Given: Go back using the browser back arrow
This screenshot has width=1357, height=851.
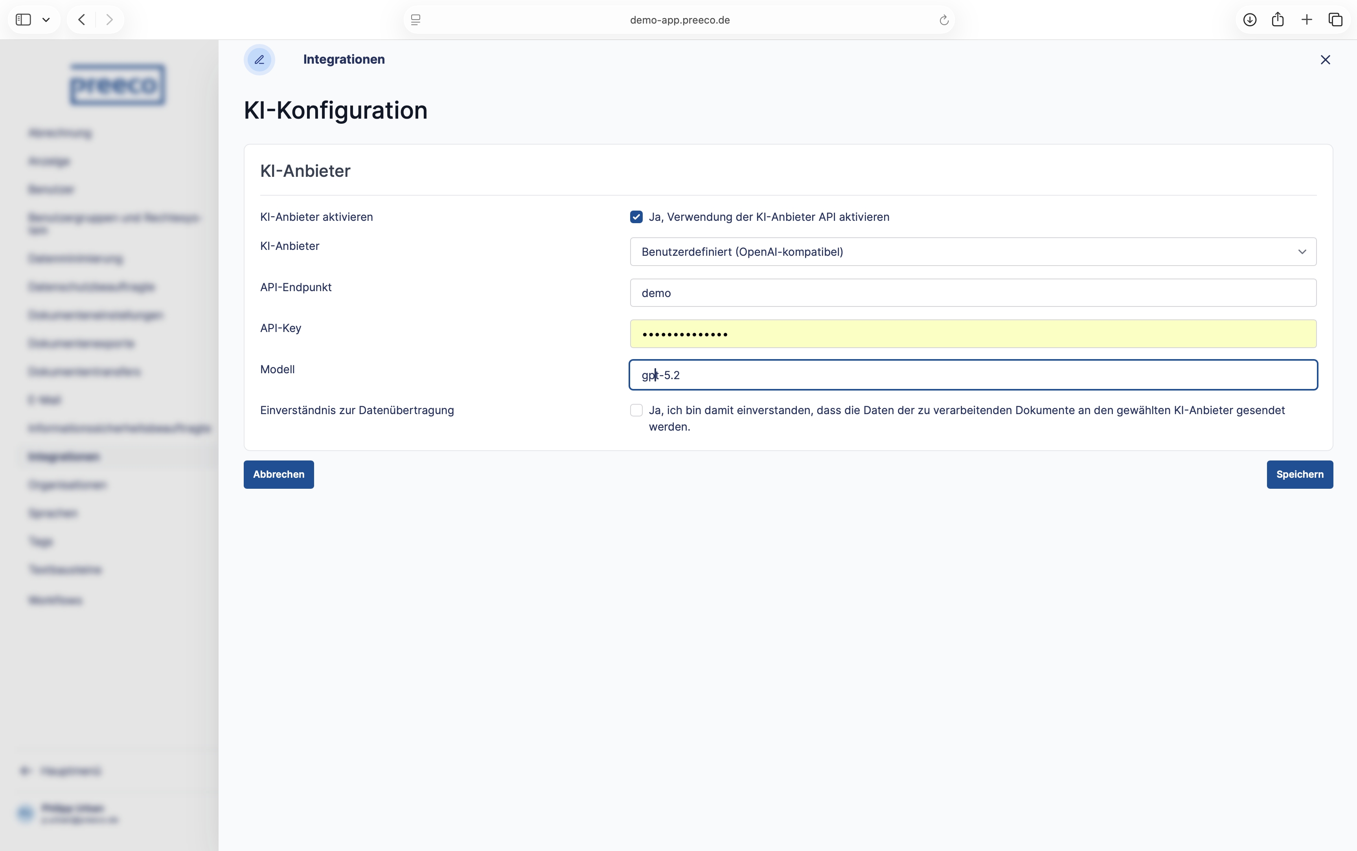Looking at the screenshot, I should [x=82, y=20].
